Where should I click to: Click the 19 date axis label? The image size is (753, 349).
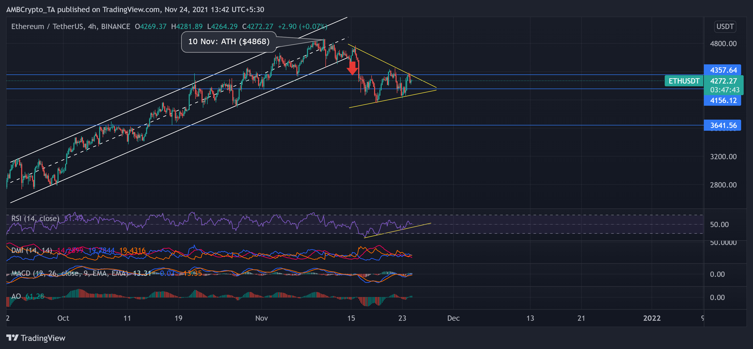coord(178,318)
